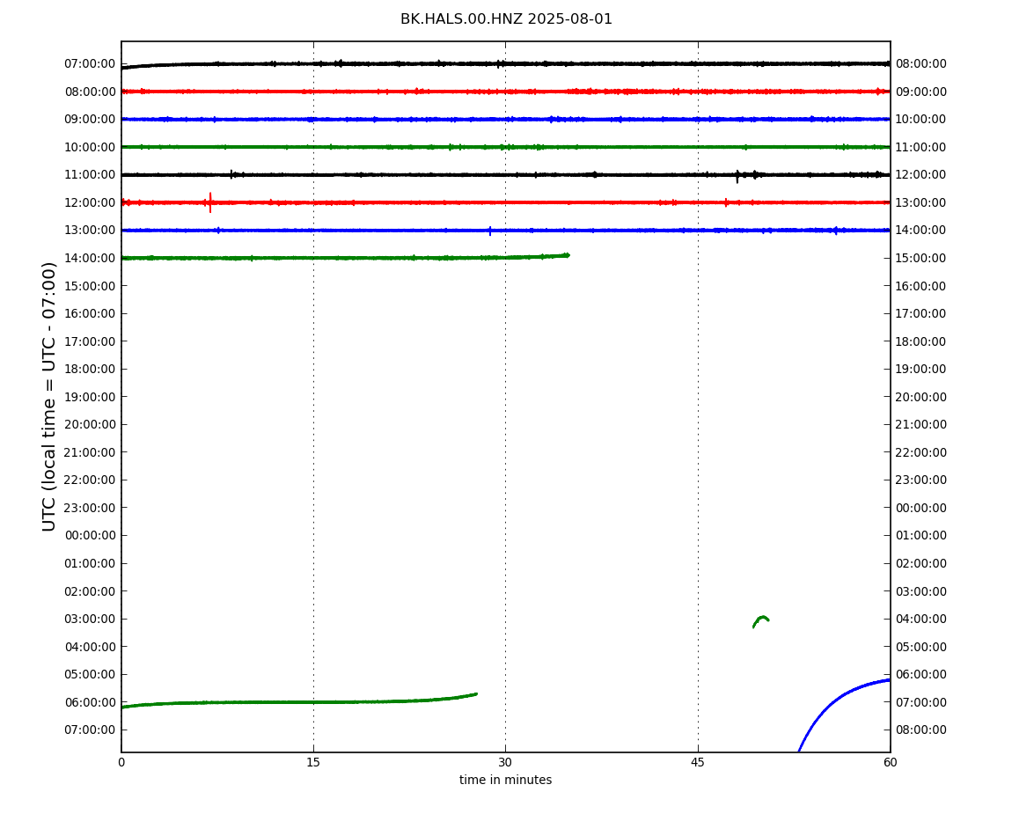Click the vertical 'UTC (local time = UTC - 07:00)' label
Image resolution: width=1012 pixels, height=836 pixels.
[49, 396]
